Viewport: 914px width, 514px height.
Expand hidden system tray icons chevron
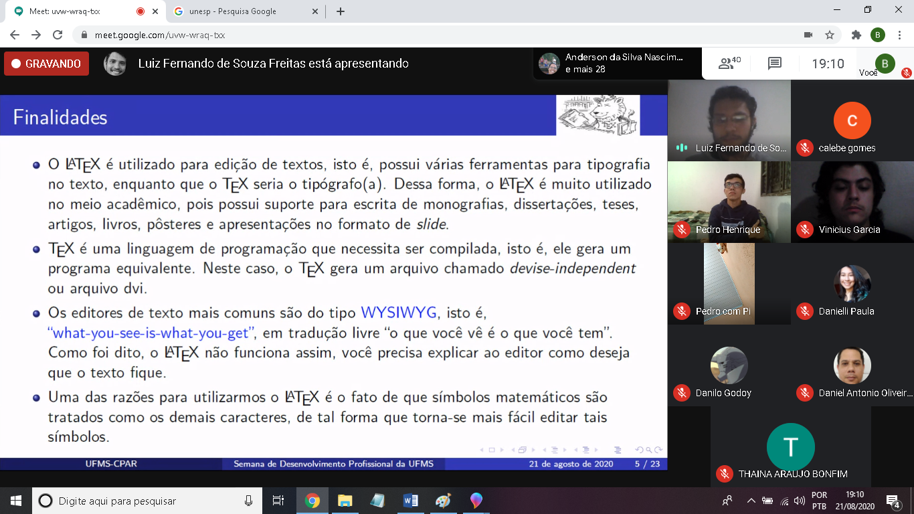click(x=751, y=501)
